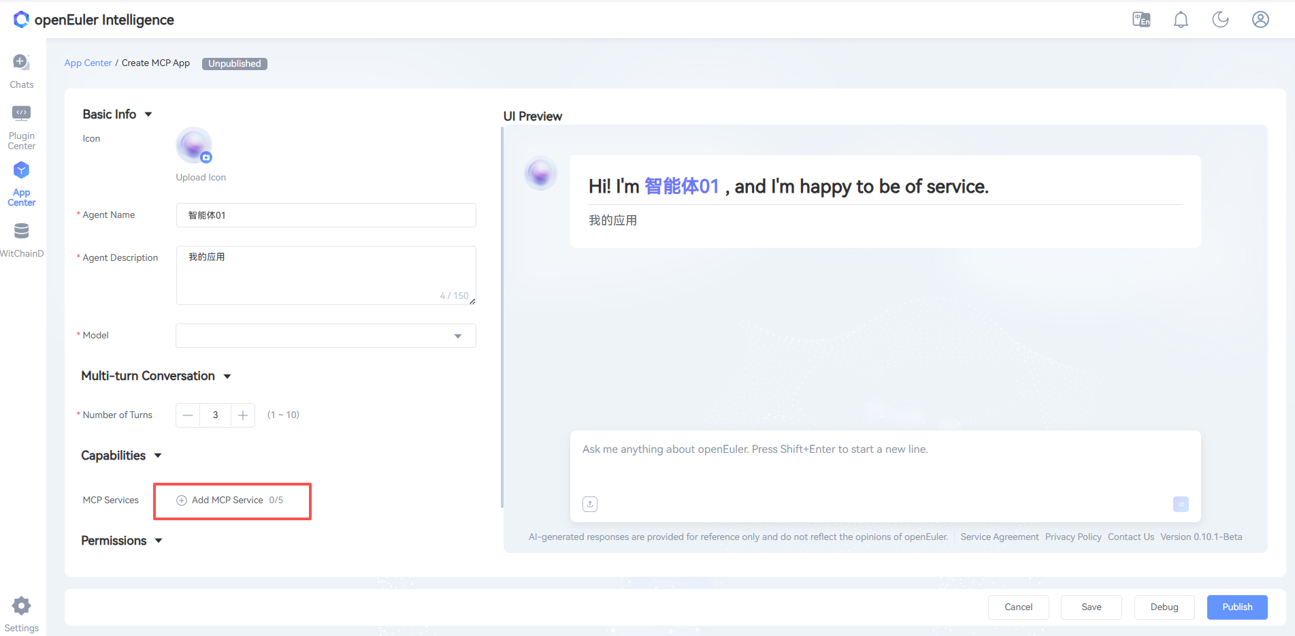Click the Version 0.10.1-Beta text
Screen dimensions: 1295x636
tap(1201, 537)
